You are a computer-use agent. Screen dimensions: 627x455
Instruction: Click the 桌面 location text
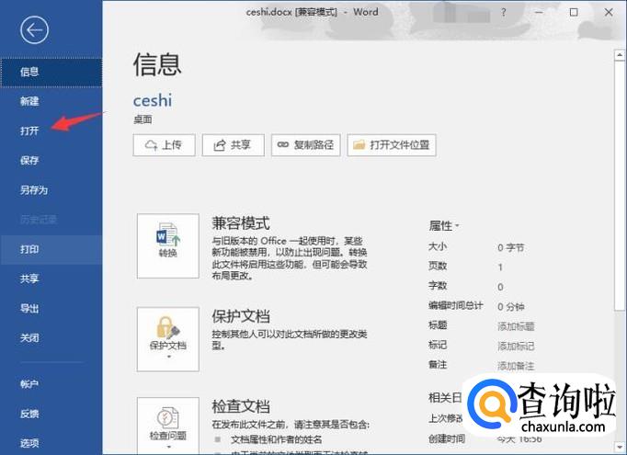tap(142, 119)
